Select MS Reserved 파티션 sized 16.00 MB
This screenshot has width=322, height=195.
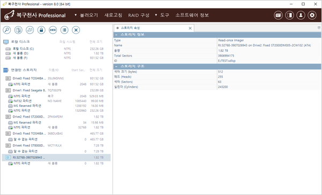(56, 106)
